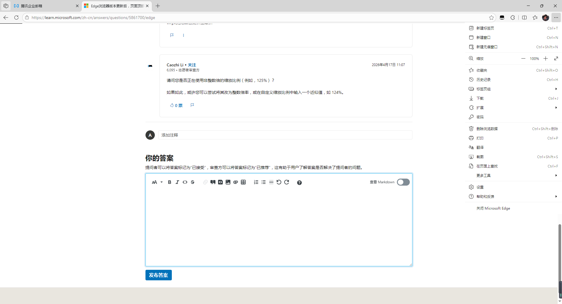The height and width of the screenshot is (304, 562).
Task: Insert horizontal rule in editor
Action: (271, 182)
